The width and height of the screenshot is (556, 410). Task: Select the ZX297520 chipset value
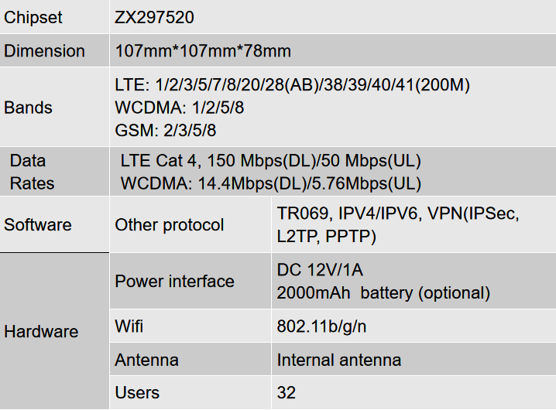pos(154,17)
